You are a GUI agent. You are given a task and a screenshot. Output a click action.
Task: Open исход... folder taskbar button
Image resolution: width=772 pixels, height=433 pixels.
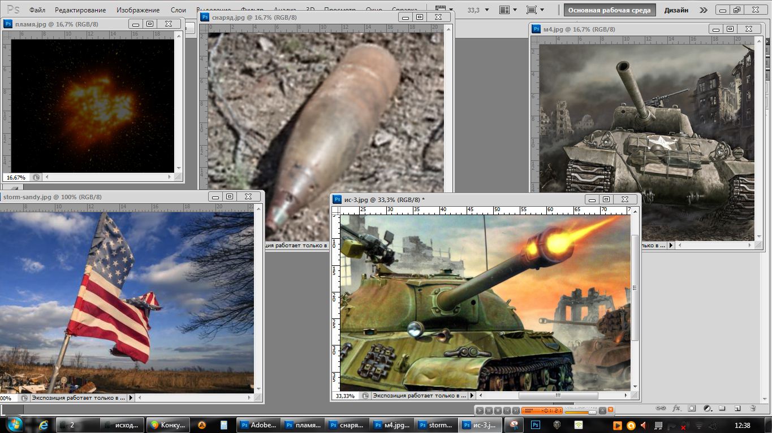tap(122, 425)
